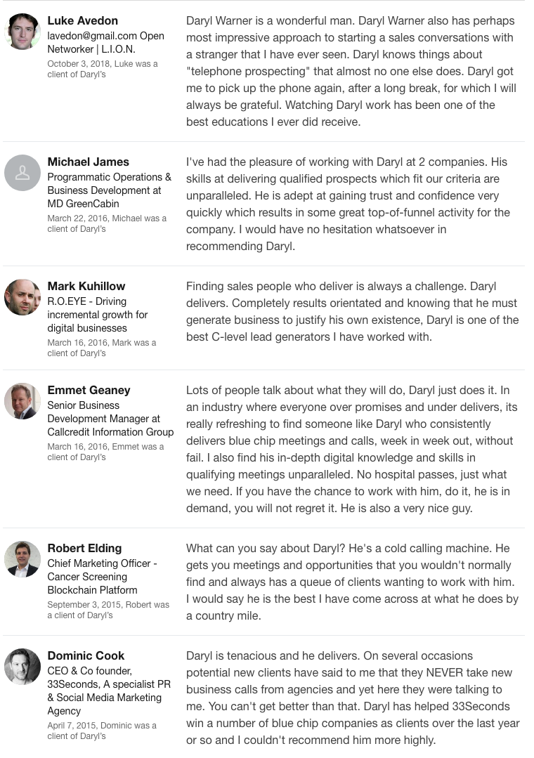
Task: Click Emmet Geaney's profile picture
Action: pos(22,400)
